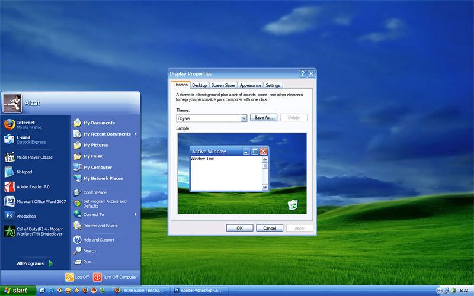Click the sample window scrollbar down arrow
474x296 pixels.
click(265, 187)
